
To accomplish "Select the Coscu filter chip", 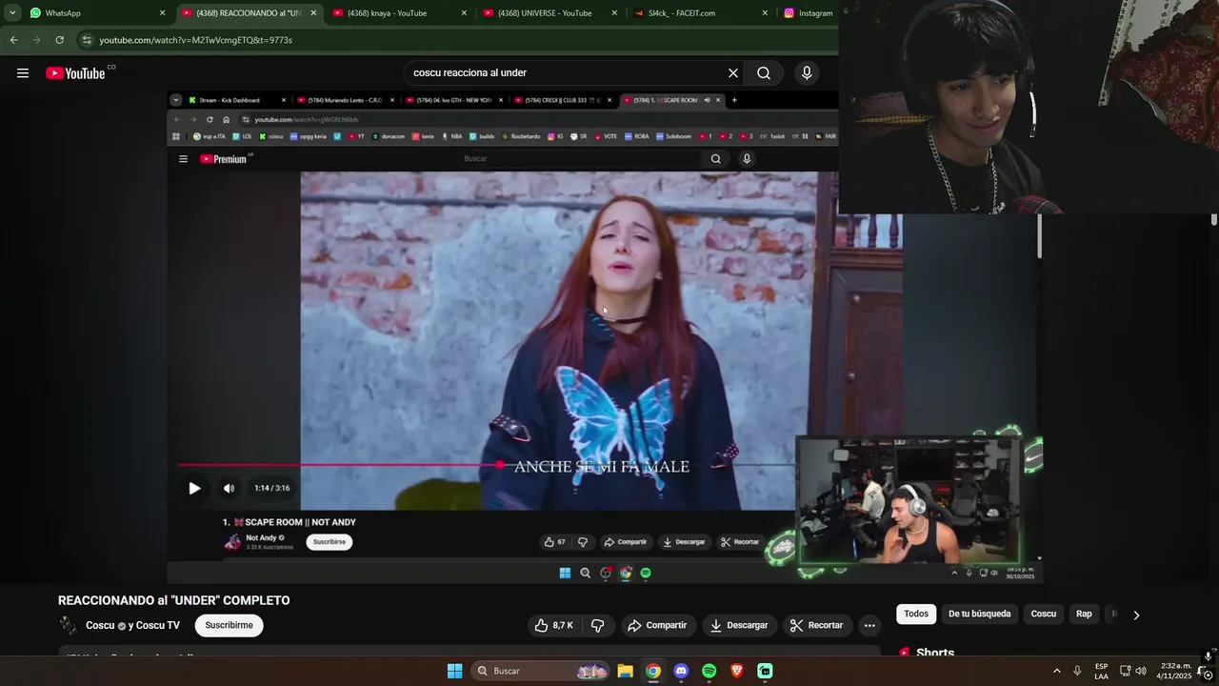I will (x=1044, y=614).
